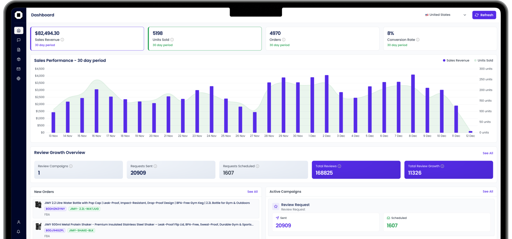Open the Home dashboard sidebar icon
512x239 pixels.
19,30
